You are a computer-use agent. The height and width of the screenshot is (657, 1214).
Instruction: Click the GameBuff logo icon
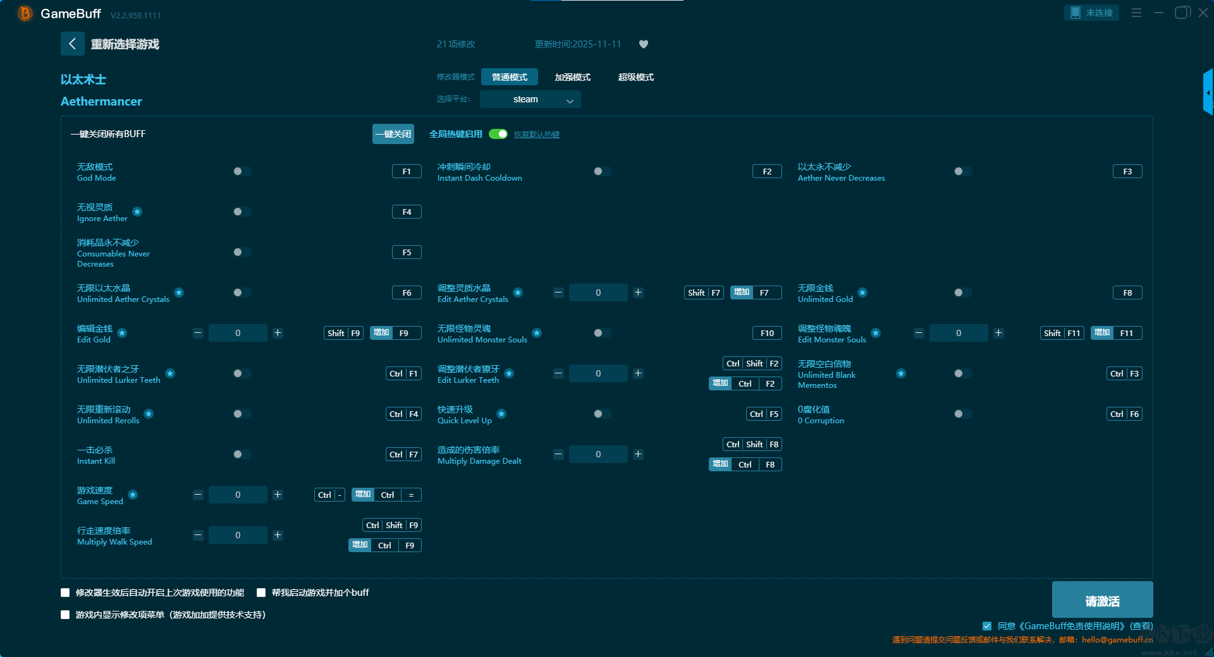click(x=25, y=13)
